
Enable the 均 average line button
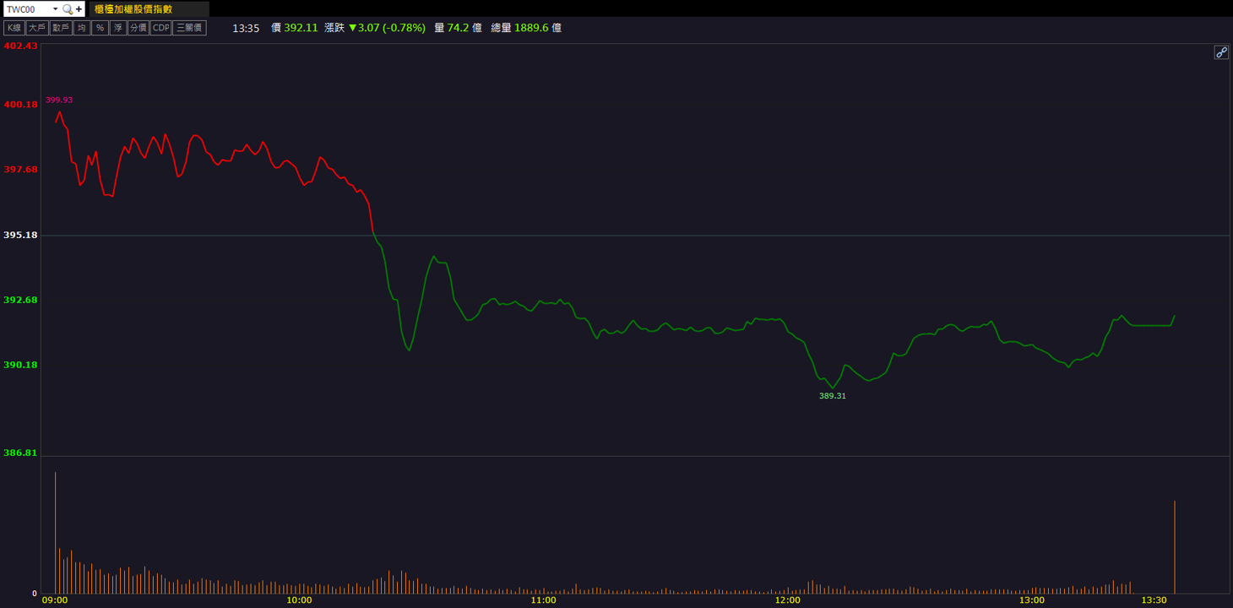[x=81, y=28]
